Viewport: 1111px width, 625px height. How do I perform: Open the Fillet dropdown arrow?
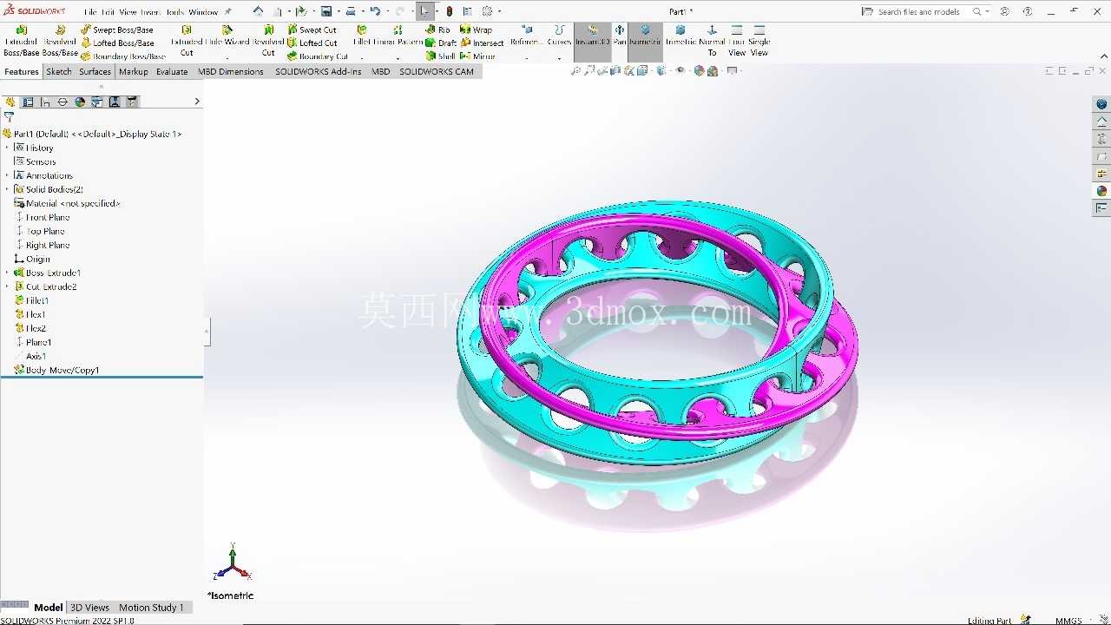click(x=362, y=58)
